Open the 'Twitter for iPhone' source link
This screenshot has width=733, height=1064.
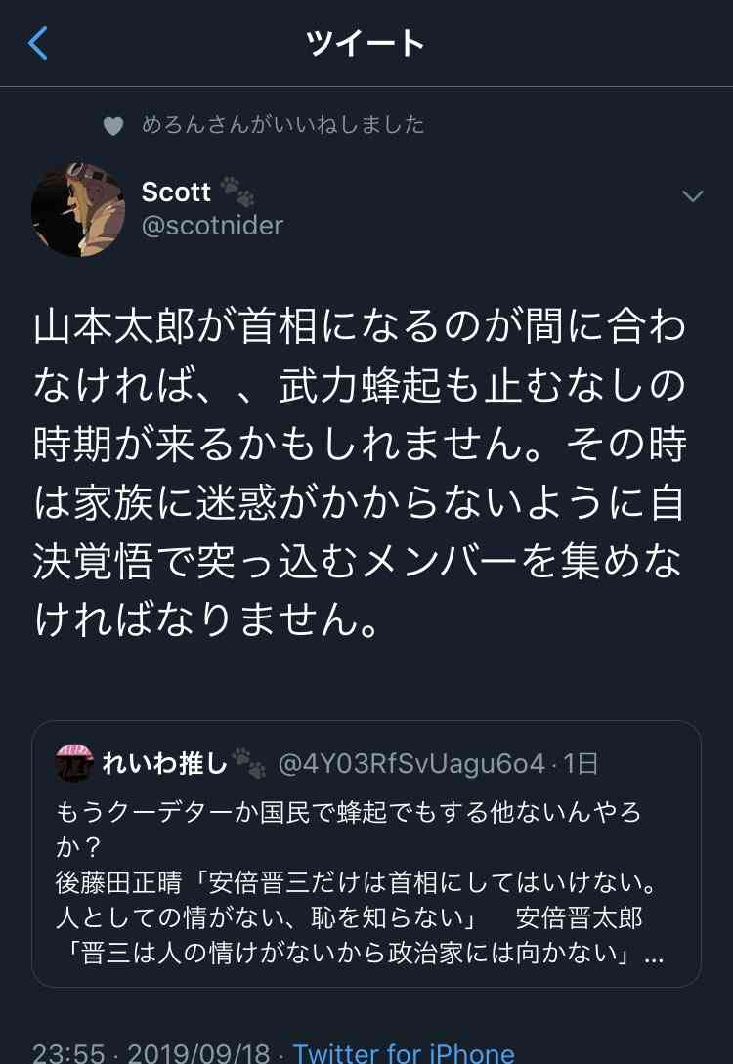(403, 1051)
